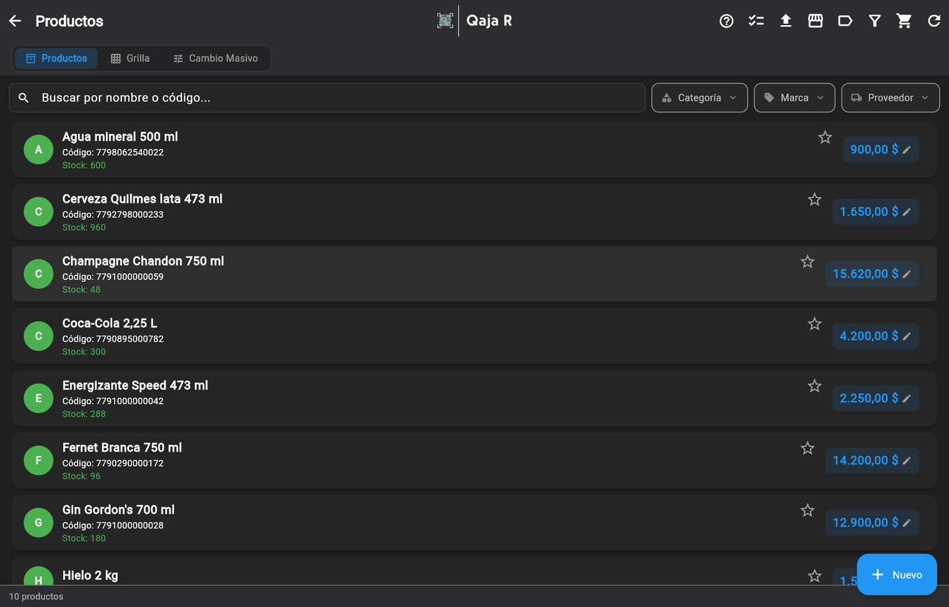The height and width of the screenshot is (607, 949).
Task: Mark Coca-Cola 2,25 L as favorite
Action: 815,324
